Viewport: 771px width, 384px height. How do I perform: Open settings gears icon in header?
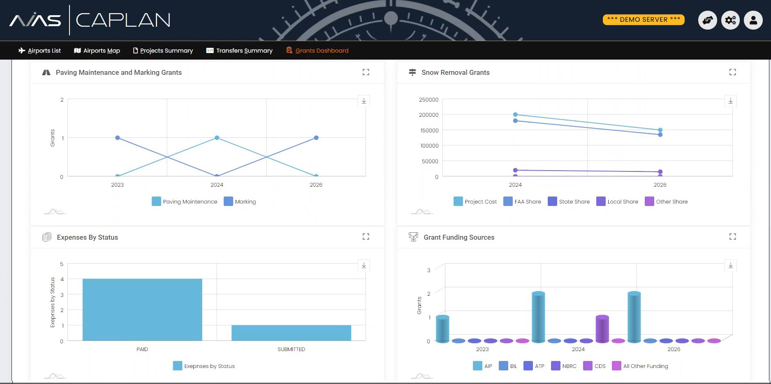coord(730,20)
